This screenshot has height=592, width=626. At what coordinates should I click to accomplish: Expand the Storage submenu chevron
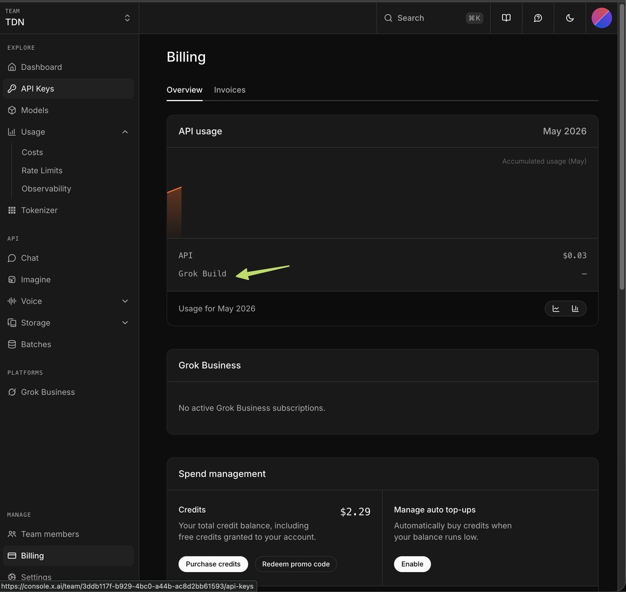coord(125,323)
